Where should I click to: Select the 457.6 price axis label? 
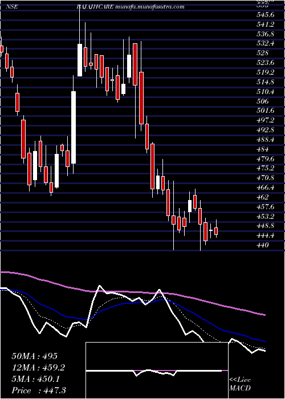coord(265,207)
